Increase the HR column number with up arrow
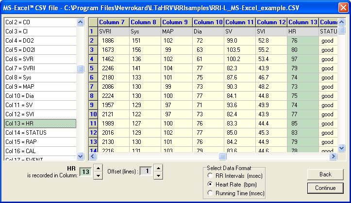The image size is (351, 203). click(97, 168)
